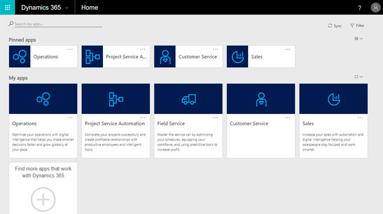Click the Project Service Automation title
Image resolution: width=383 pixels, height=214 pixels.
tap(114, 124)
